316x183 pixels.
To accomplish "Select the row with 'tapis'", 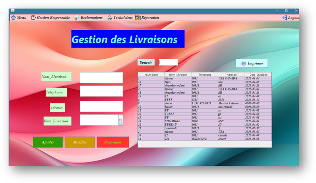I will [x=205, y=82].
